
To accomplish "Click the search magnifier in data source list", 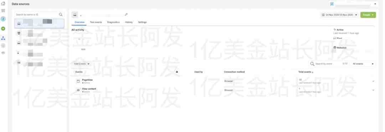I will click(x=61, y=15).
